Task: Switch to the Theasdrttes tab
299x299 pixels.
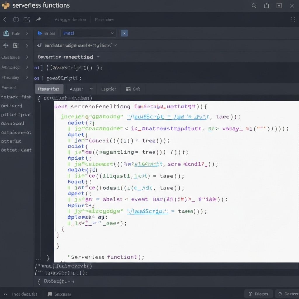Action: point(49,89)
